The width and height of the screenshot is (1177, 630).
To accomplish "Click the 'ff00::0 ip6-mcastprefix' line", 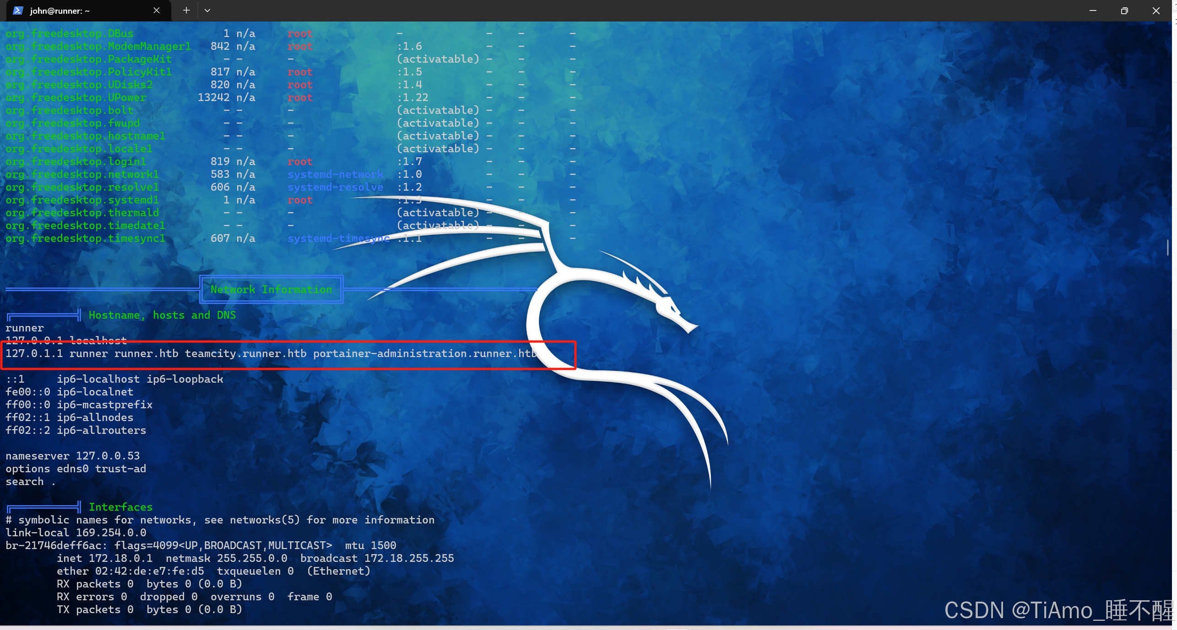I will click(x=79, y=405).
